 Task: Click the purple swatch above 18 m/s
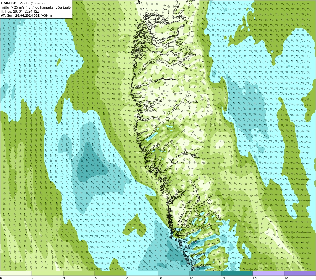(300, 273)
